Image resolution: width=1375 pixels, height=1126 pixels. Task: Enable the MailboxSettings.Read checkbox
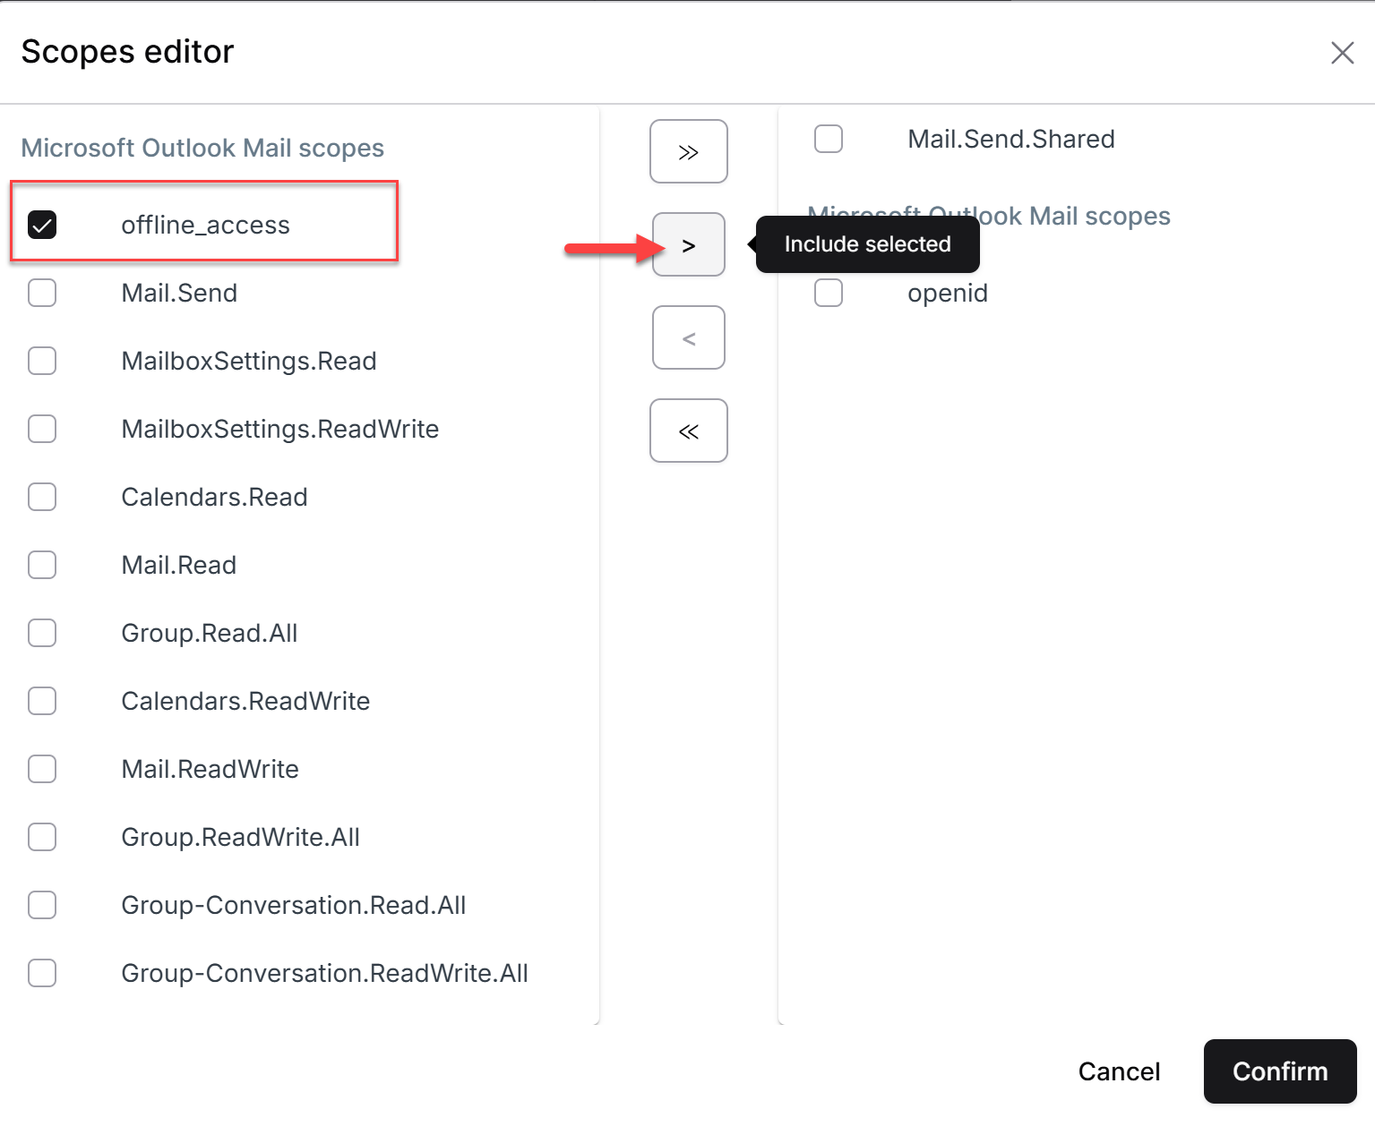click(x=42, y=361)
